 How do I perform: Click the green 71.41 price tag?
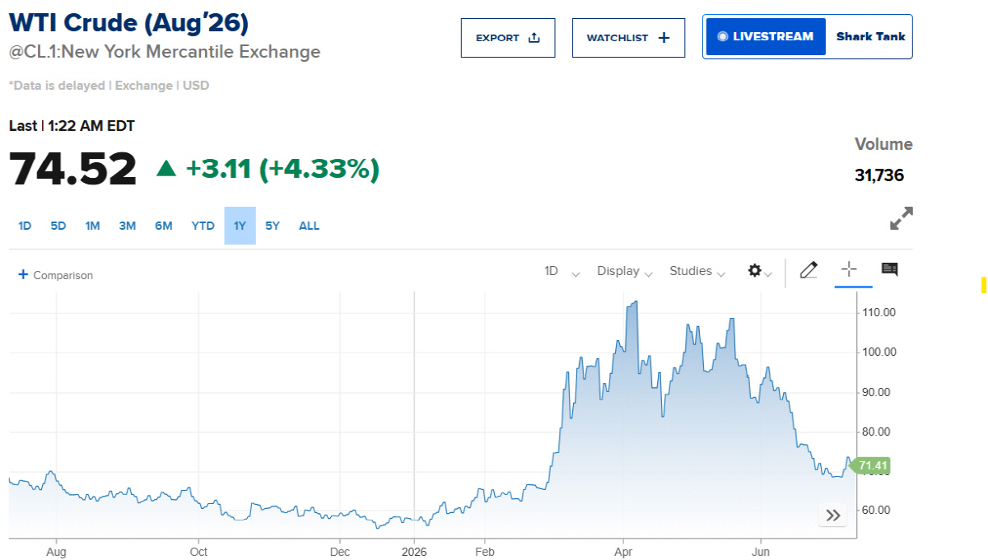[x=870, y=466]
